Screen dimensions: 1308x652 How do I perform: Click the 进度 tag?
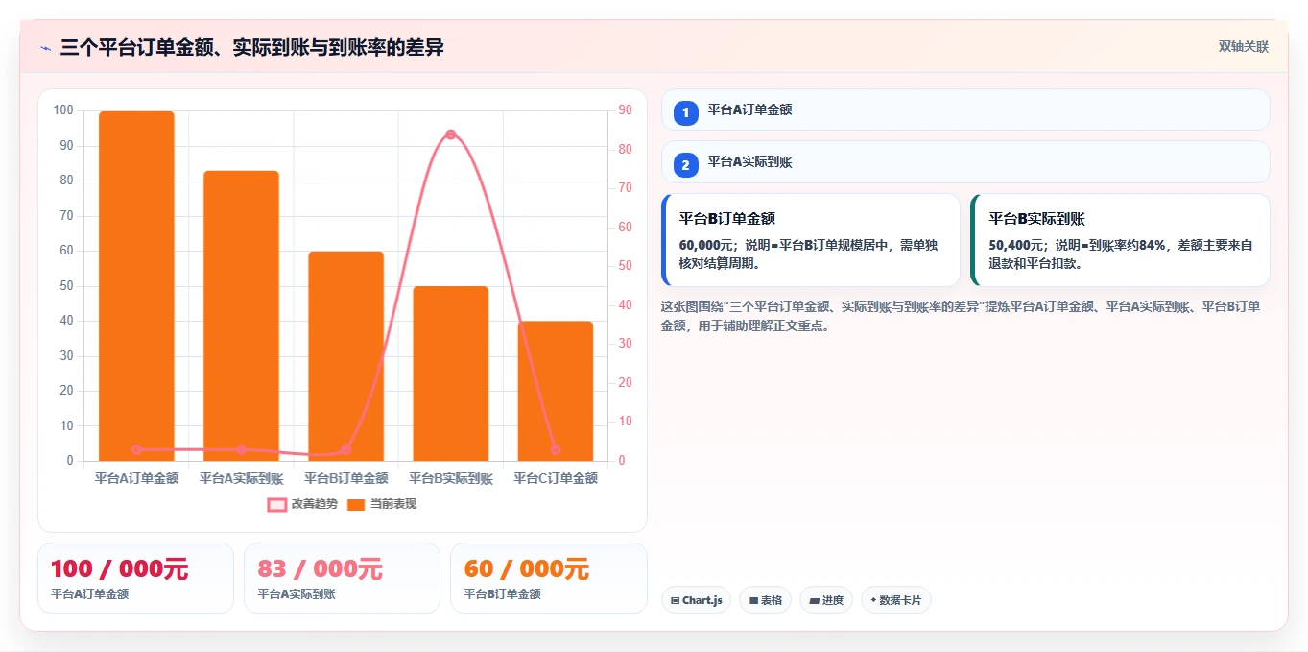[x=826, y=600]
